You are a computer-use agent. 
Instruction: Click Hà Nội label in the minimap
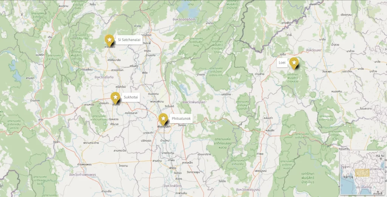pos(380,156)
